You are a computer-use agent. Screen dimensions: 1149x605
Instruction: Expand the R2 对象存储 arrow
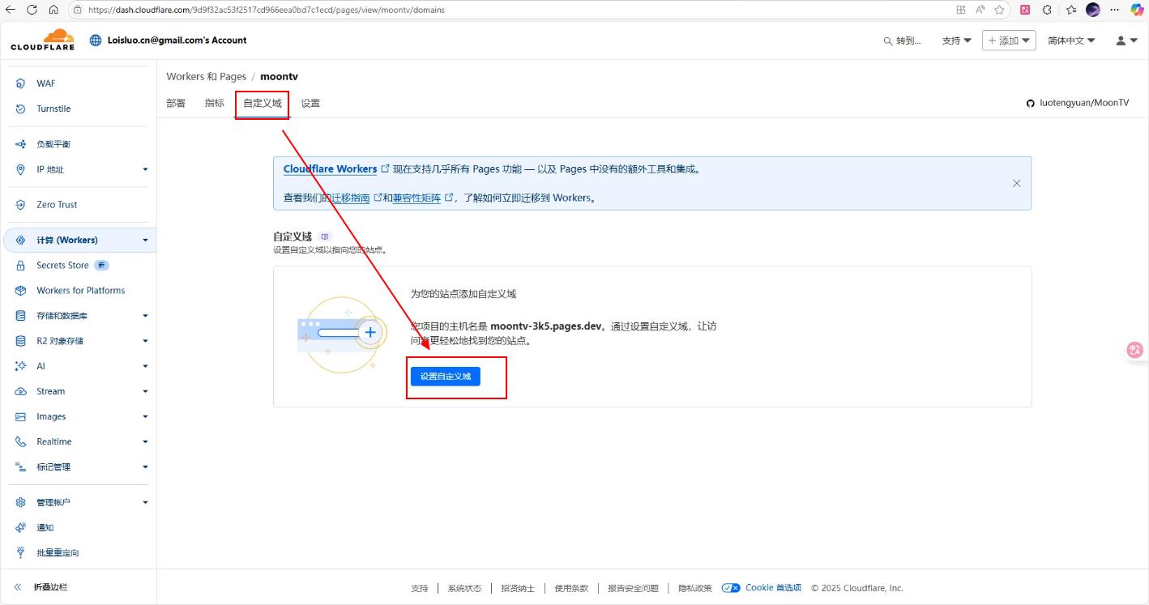[145, 341]
